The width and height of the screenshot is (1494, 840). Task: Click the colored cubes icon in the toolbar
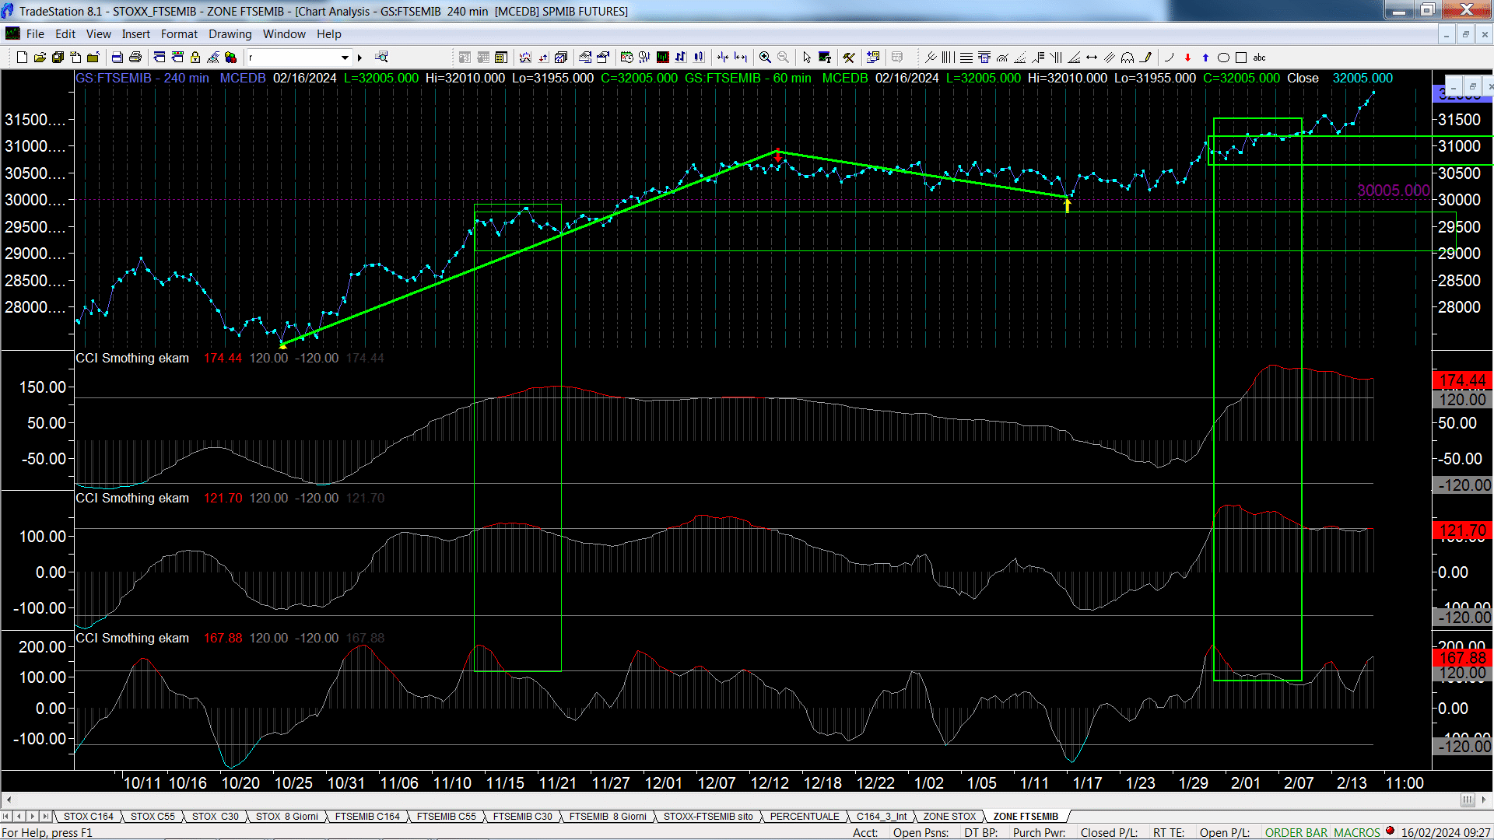(x=230, y=57)
